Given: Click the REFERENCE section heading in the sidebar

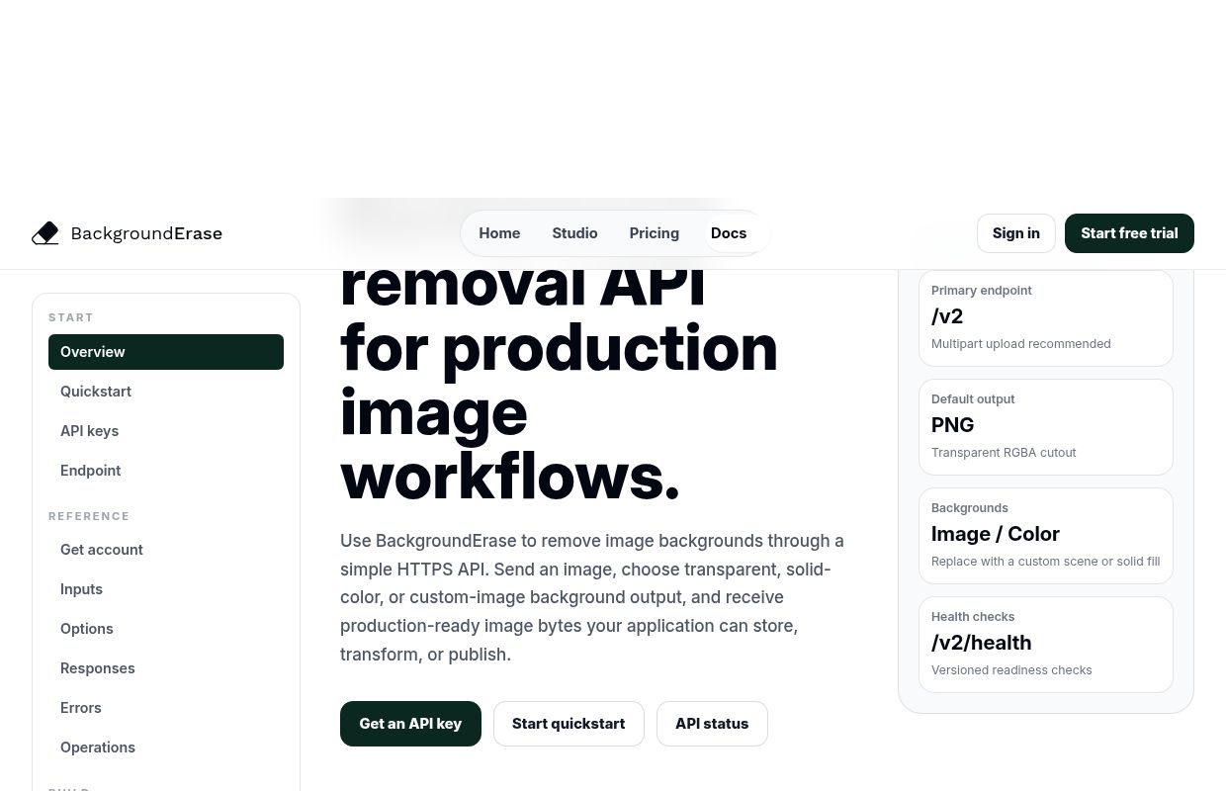Looking at the screenshot, I should click(x=89, y=516).
